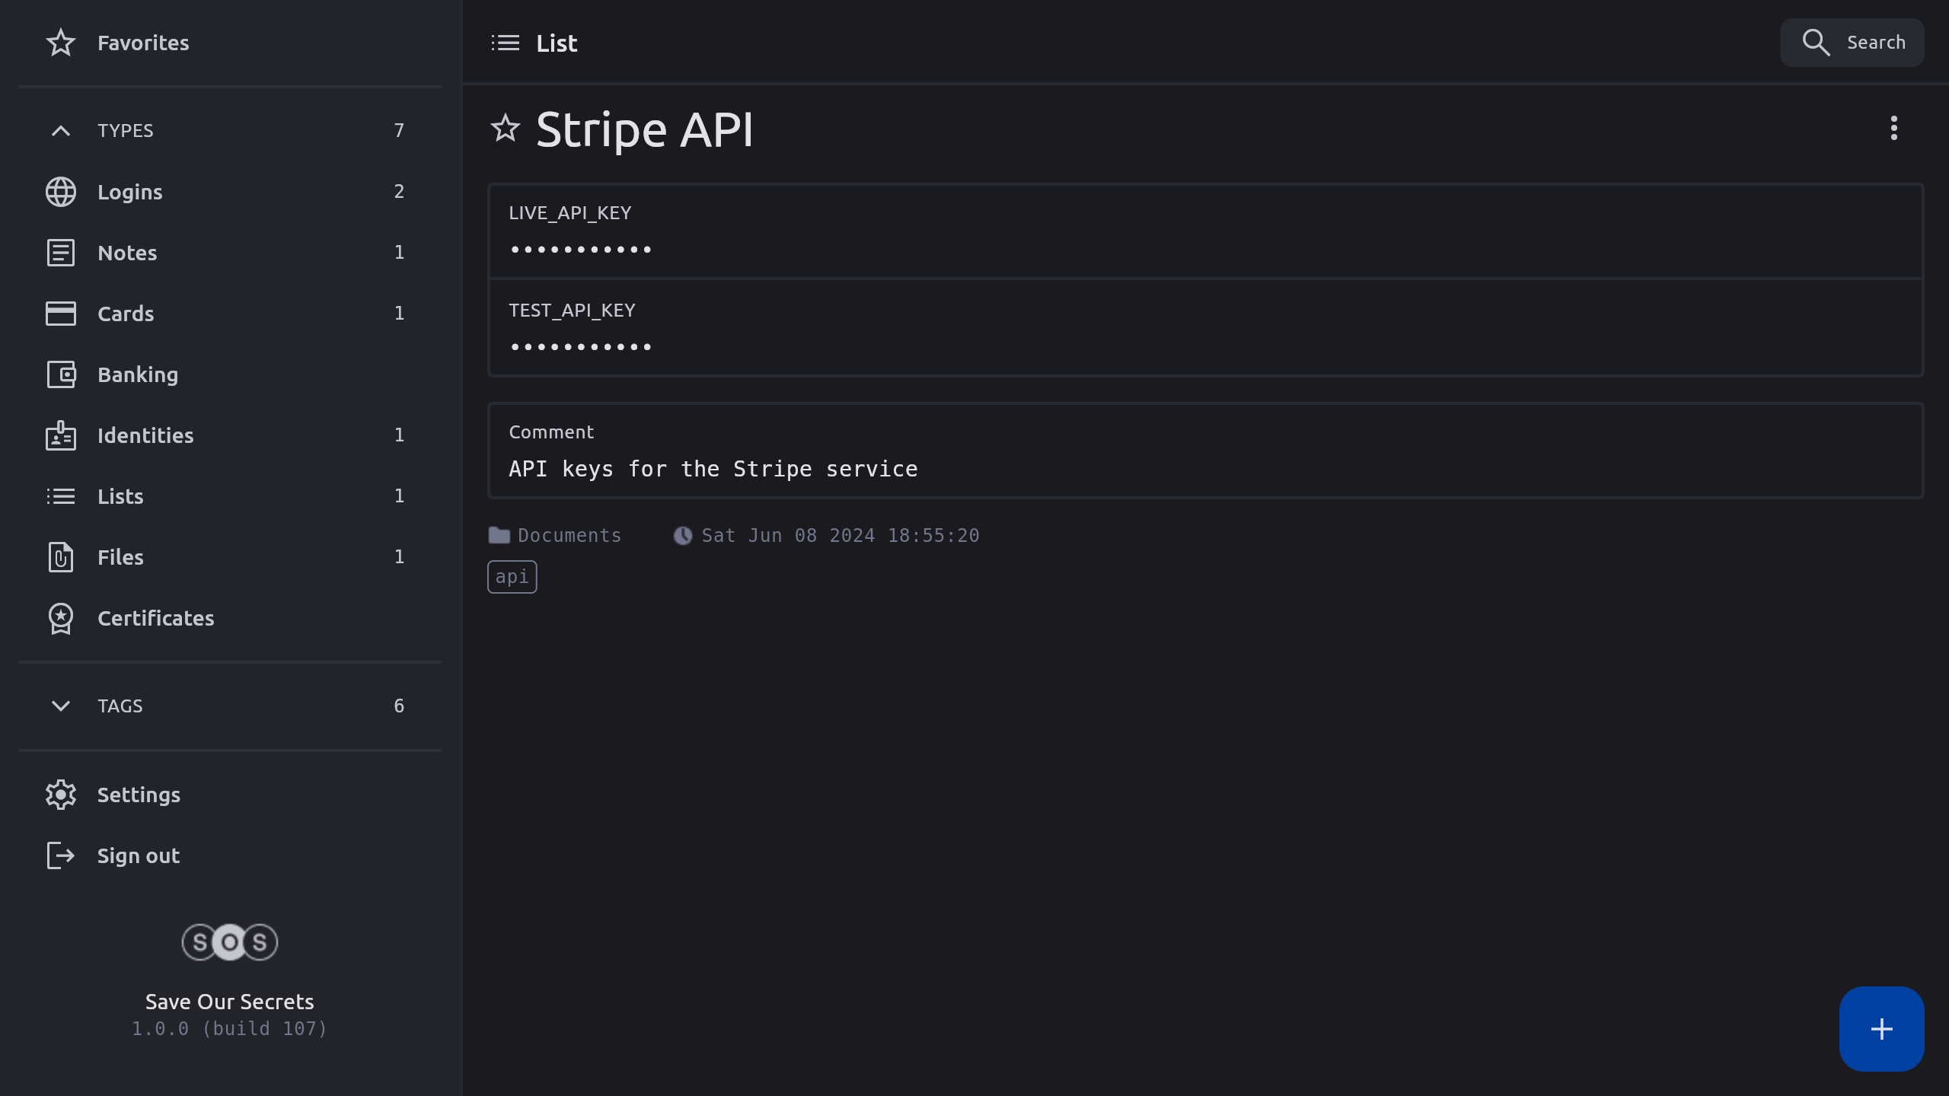This screenshot has height=1096, width=1949.
Task: Click the Certificates ribbon icon
Action: (61, 618)
